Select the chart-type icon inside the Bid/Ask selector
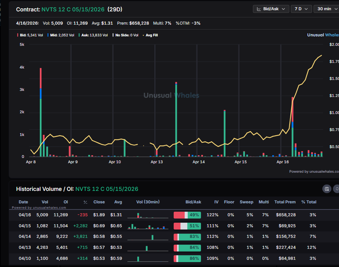Screen dimensions: 339x267 coord(259,9)
